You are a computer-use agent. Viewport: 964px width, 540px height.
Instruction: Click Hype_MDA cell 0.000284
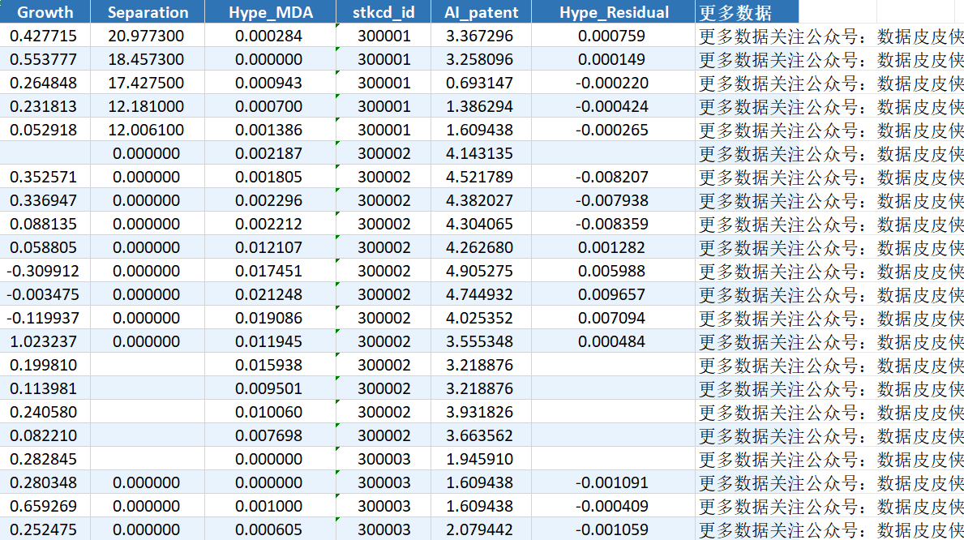pos(271,36)
